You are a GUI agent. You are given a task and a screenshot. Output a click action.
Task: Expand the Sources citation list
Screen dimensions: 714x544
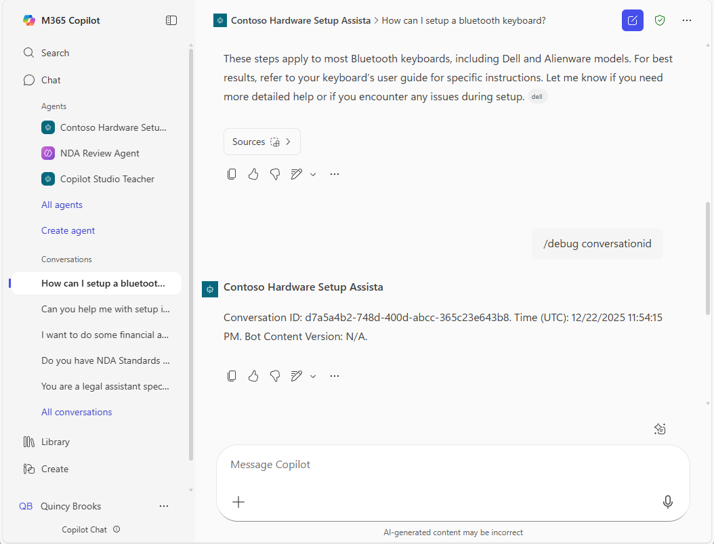261,142
